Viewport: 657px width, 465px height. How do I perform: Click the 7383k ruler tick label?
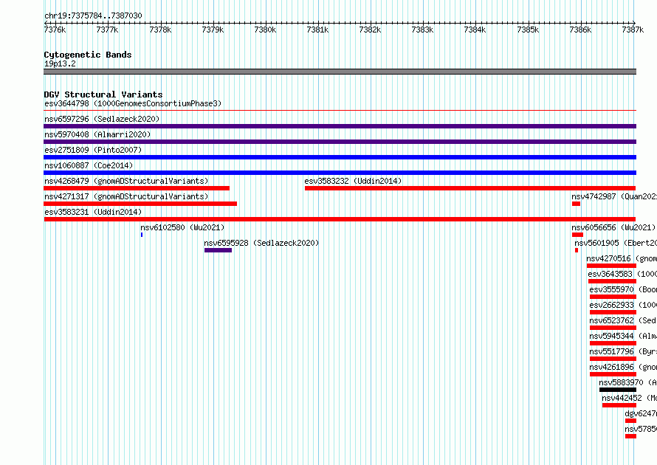pos(422,30)
